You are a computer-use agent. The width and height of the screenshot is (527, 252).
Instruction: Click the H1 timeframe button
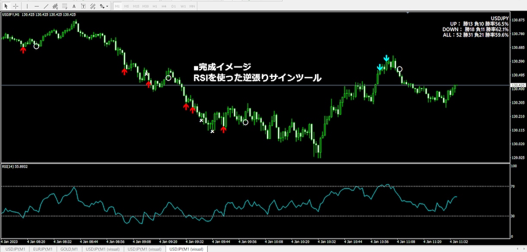point(155,6)
